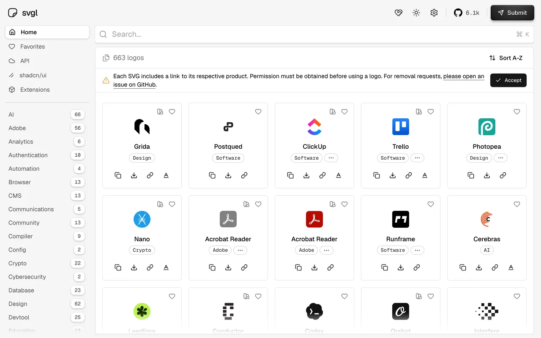Screen dimensions: 541x338
Task: Open the API page in sidebar
Action: point(47,61)
